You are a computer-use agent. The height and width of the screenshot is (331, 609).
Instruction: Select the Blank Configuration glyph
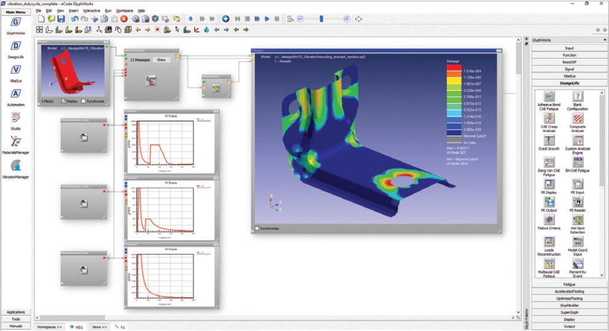[578, 101]
